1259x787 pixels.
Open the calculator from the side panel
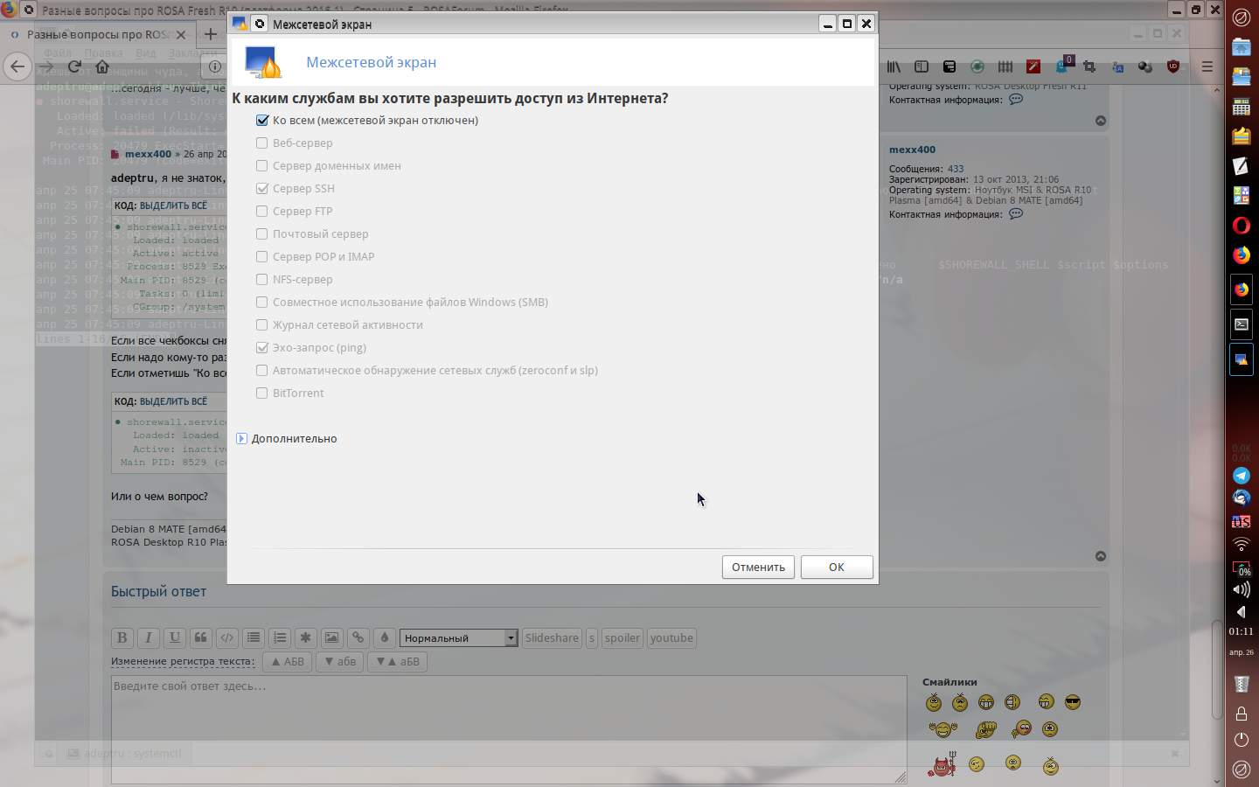coord(1241,107)
